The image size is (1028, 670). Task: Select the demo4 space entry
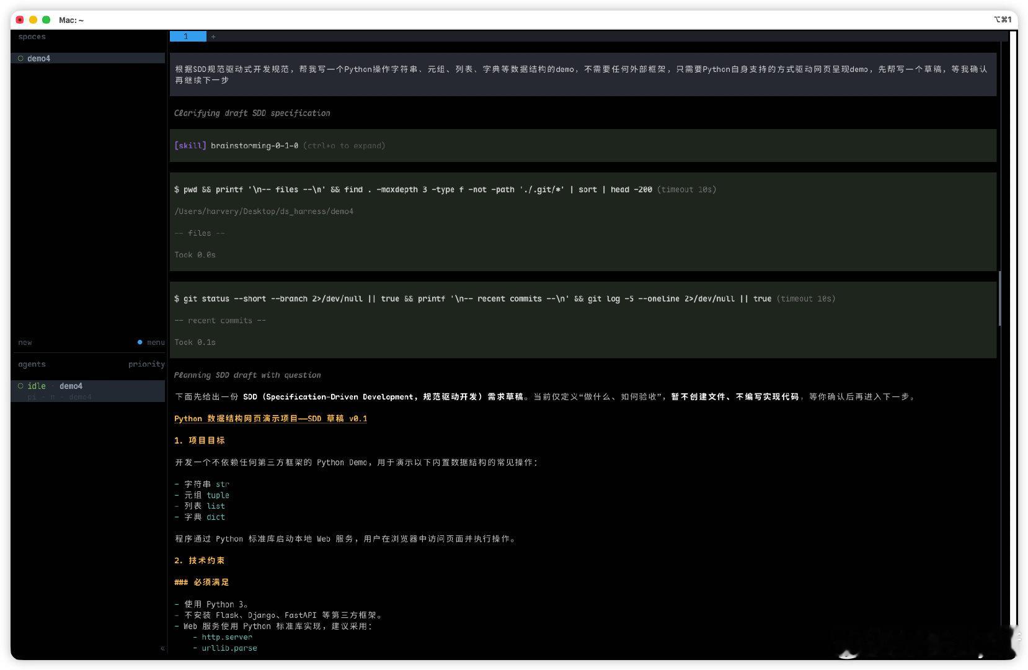[x=87, y=58]
